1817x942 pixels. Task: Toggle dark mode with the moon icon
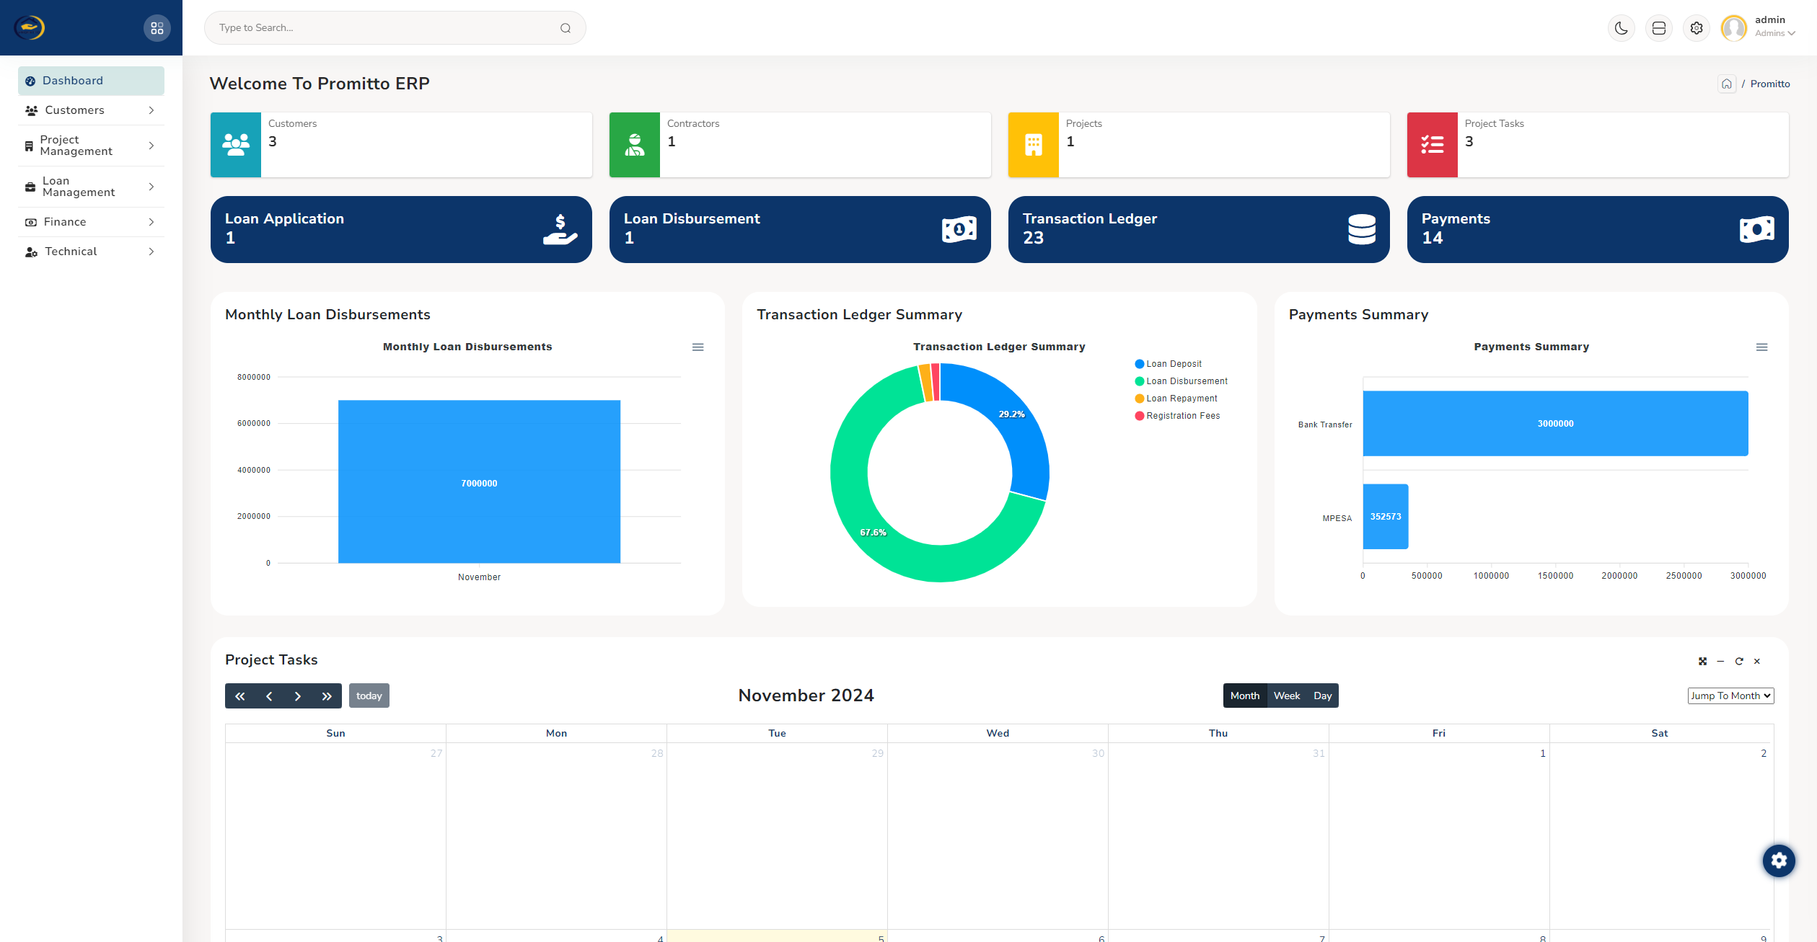tap(1622, 28)
